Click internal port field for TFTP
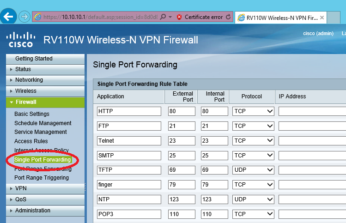The width and height of the screenshot is (346, 223). tap(214, 170)
